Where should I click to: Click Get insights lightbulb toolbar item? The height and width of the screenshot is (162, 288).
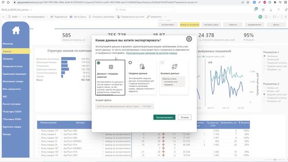tap(101, 17)
